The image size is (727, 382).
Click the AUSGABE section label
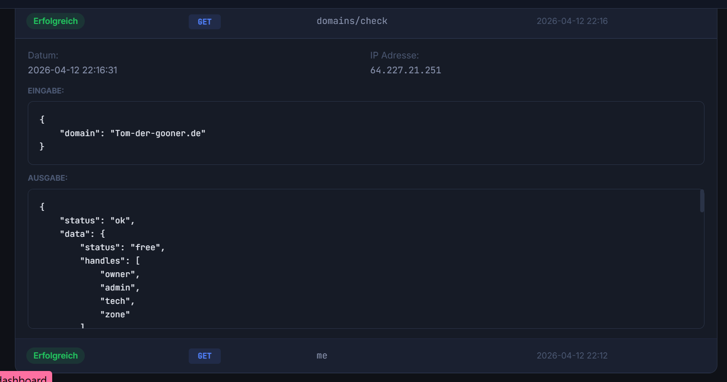pyautogui.click(x=47, y=178)
